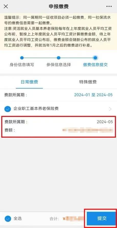117x228 pixels.
Task: Select the 缴费信息提交 step dot
Action: [x=95, y=58]
